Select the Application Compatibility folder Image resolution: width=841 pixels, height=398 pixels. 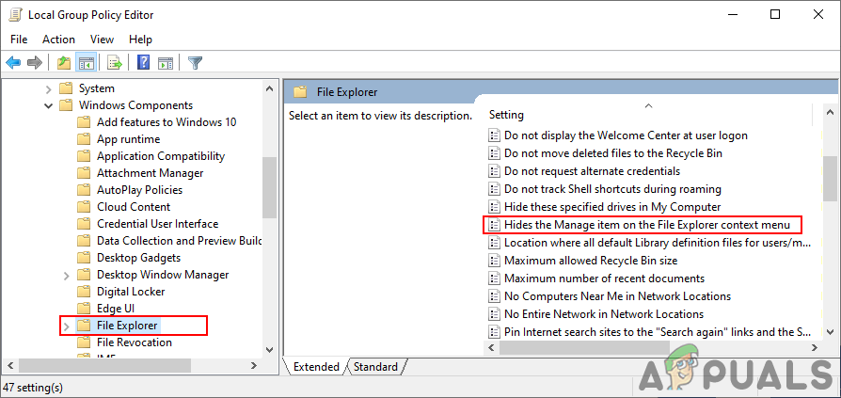(x=160, y=156)
